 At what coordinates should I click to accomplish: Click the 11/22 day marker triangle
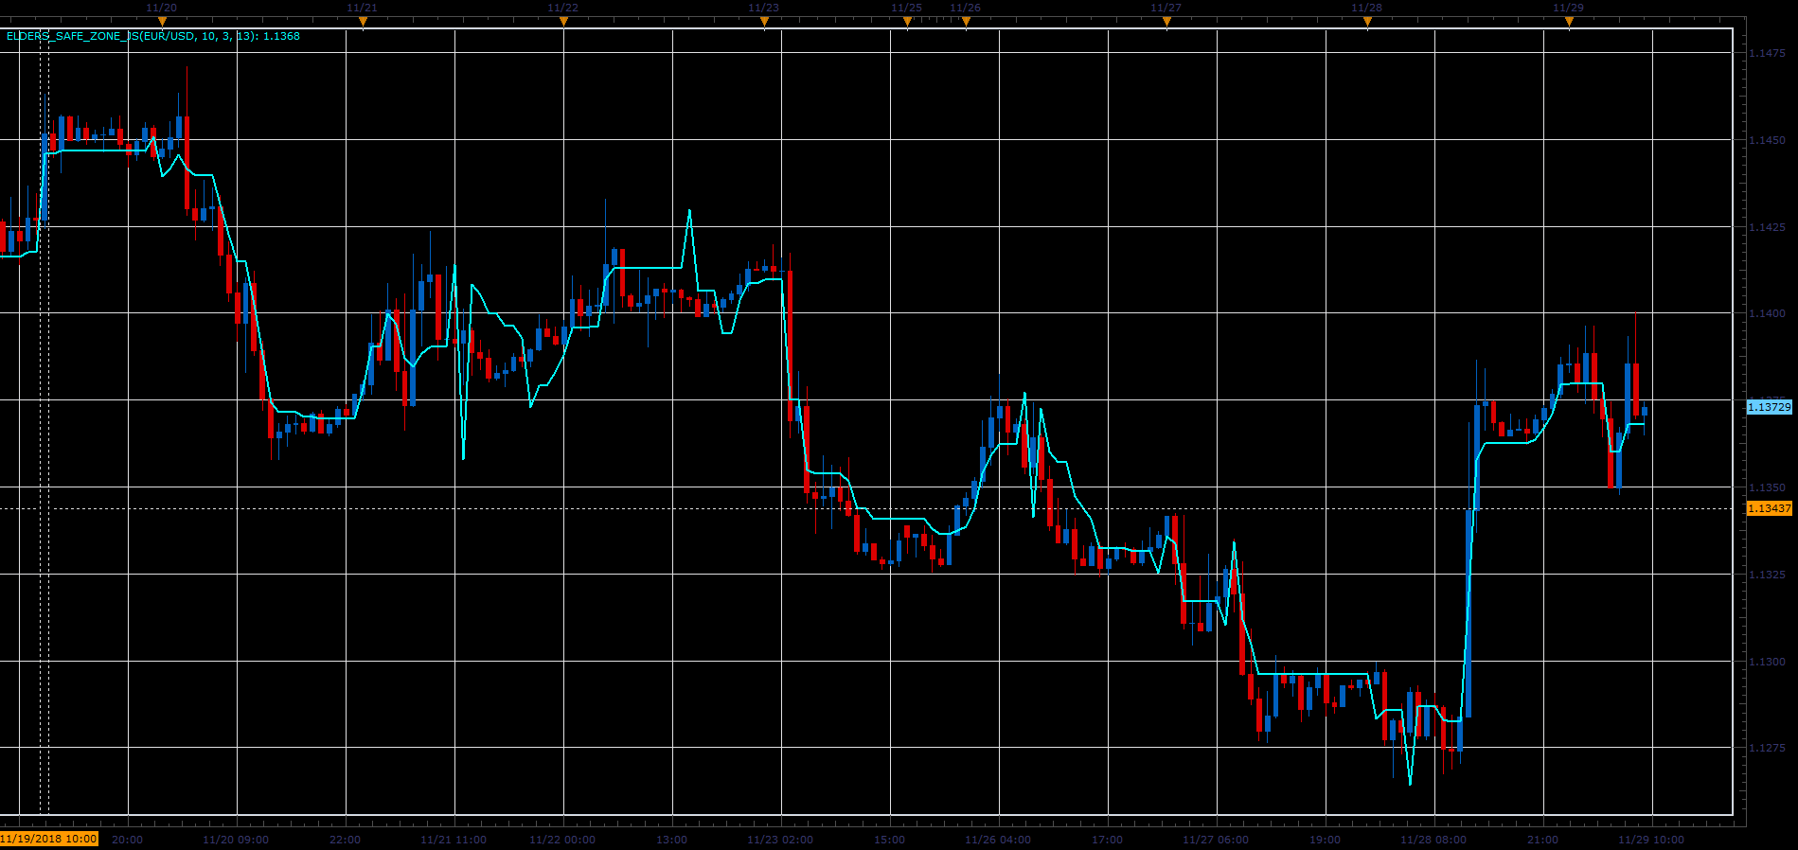563,21
